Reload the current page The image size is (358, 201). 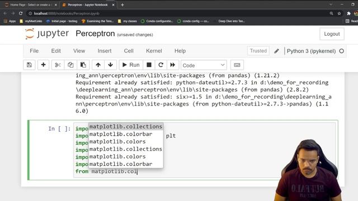click(21, 13)
